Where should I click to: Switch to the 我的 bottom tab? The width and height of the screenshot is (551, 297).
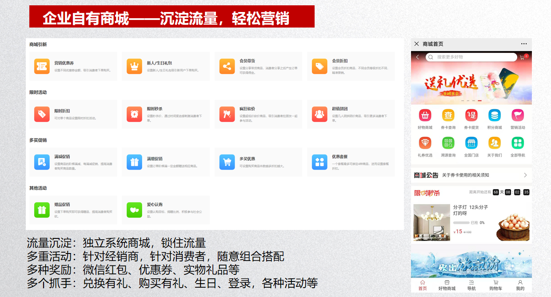click(520, 285)
